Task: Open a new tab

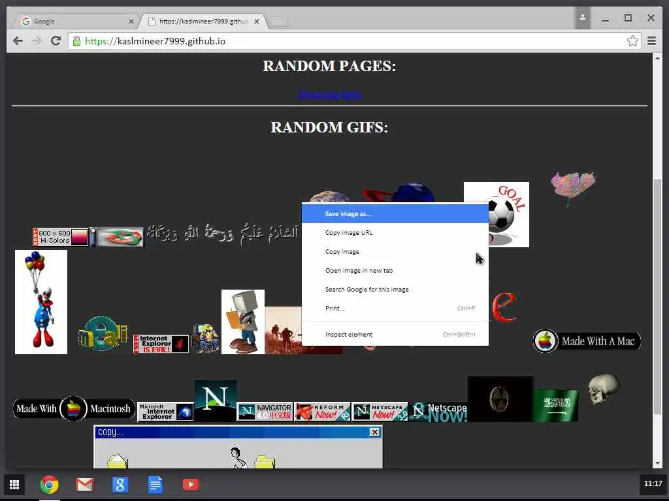Action: point(279,22)
